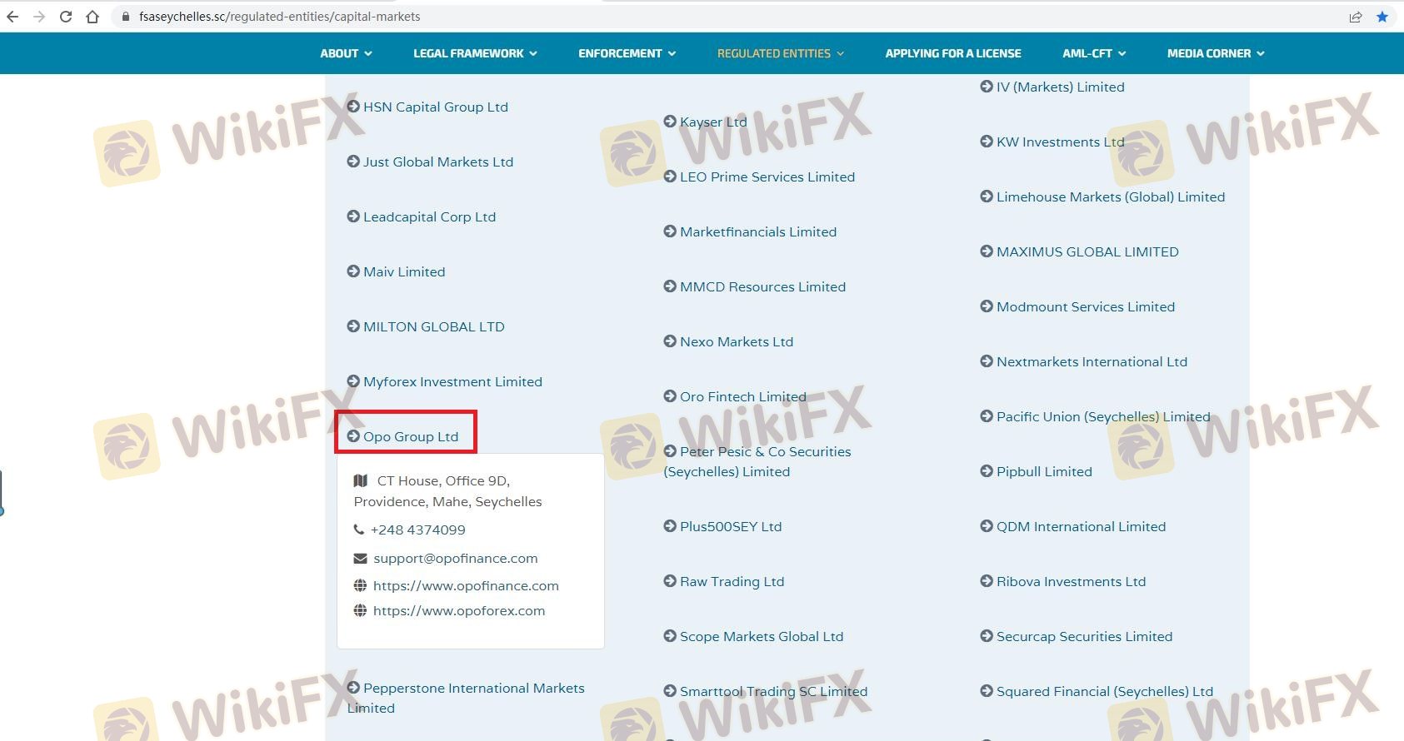Open the REGULATED ENTITIES dropdown
The width and height of the screenshot is (1404, 741).
[x=781, y=53]
